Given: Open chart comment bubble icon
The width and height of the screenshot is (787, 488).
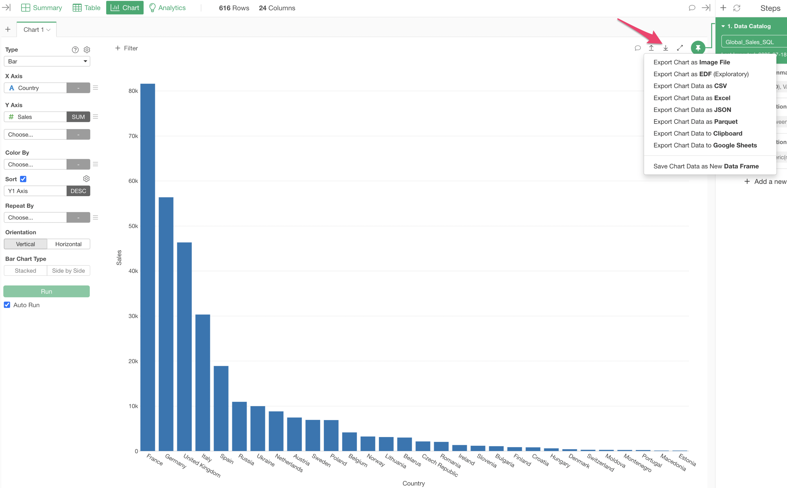Looking at the screenshot, I should click(638, 48).
